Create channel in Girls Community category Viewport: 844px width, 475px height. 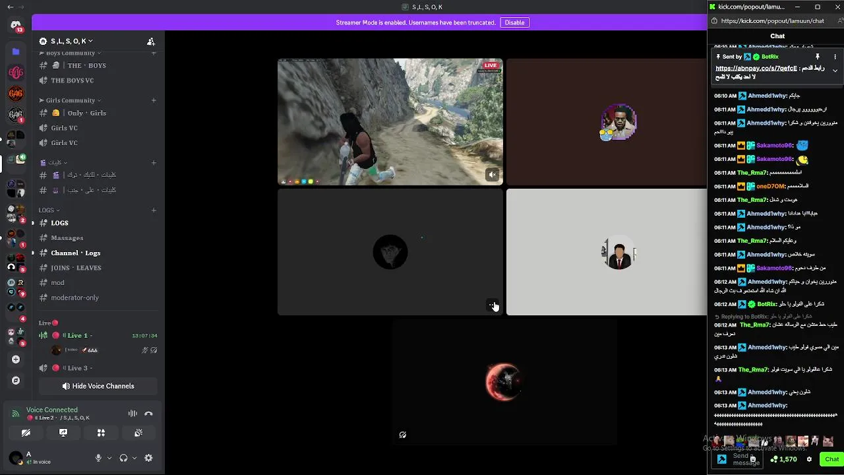(154, 100)
